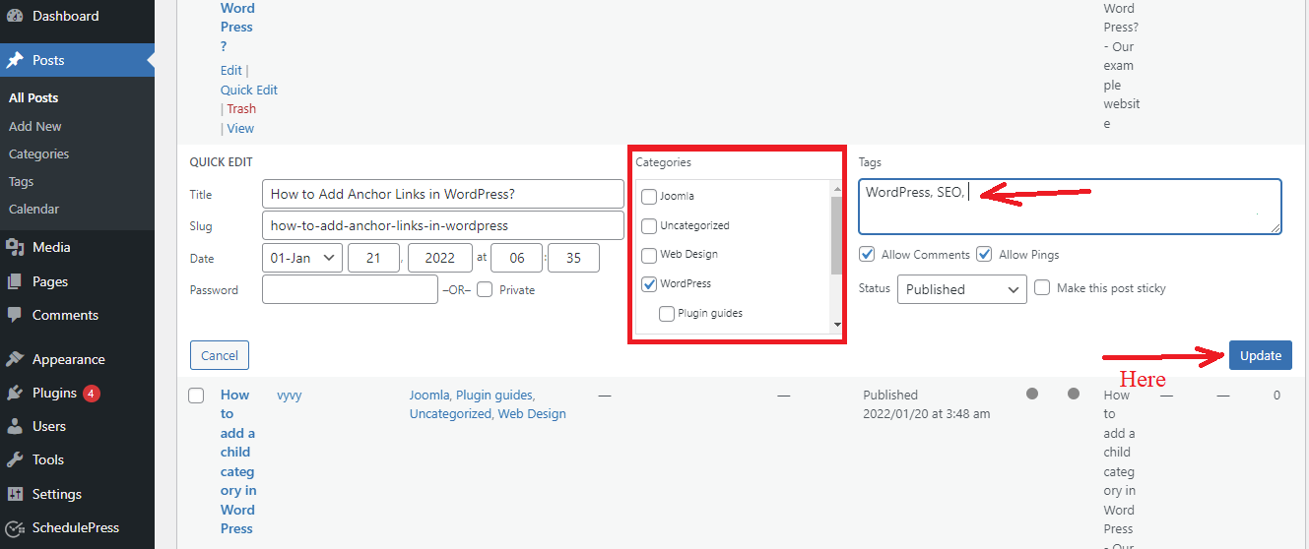Open the SchedulePress menu
This screenshot has width=1309, height=549.
coord(77,527)
